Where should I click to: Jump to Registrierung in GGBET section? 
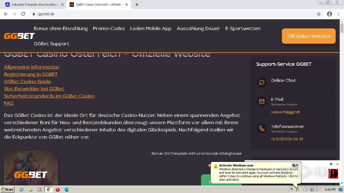[31, 74]
